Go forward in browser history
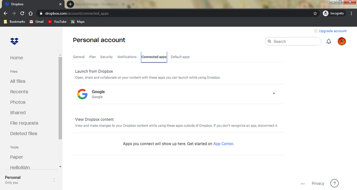Viewport: 357px width, 190px height. tap(14, 14)
